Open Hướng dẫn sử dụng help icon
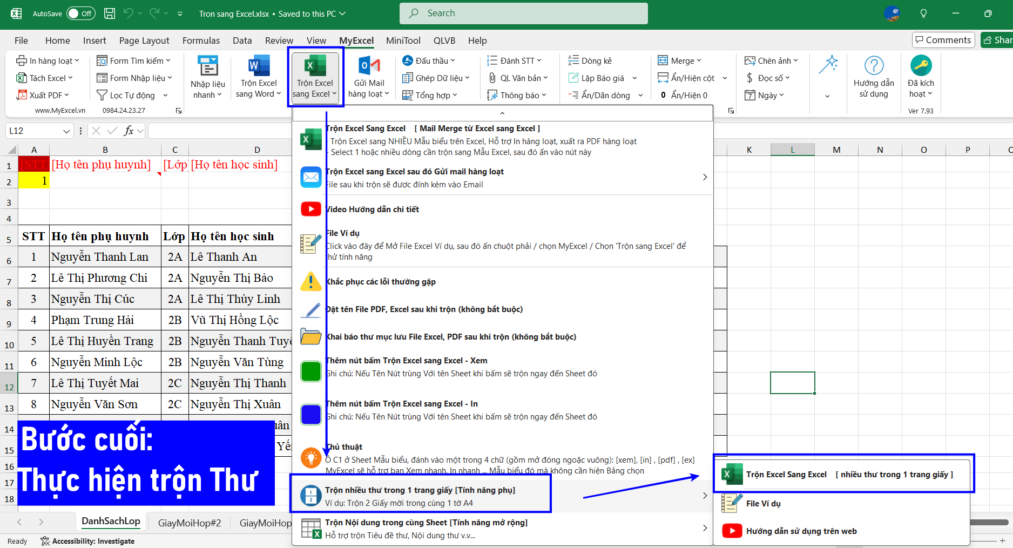The height and width of the screenshot is (548, 1013). click(873, 66)
